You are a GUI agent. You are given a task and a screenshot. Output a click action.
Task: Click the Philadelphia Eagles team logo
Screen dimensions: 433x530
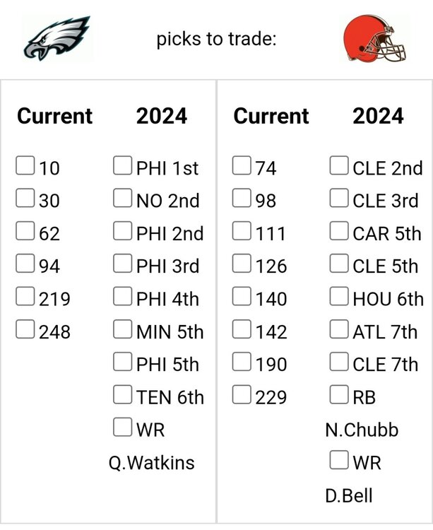[57, 37]
